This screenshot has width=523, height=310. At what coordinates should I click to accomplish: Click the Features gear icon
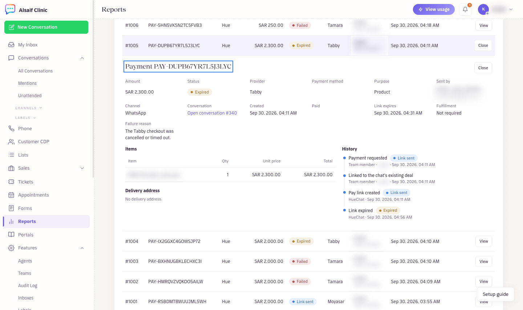click(x=11, y=248)
